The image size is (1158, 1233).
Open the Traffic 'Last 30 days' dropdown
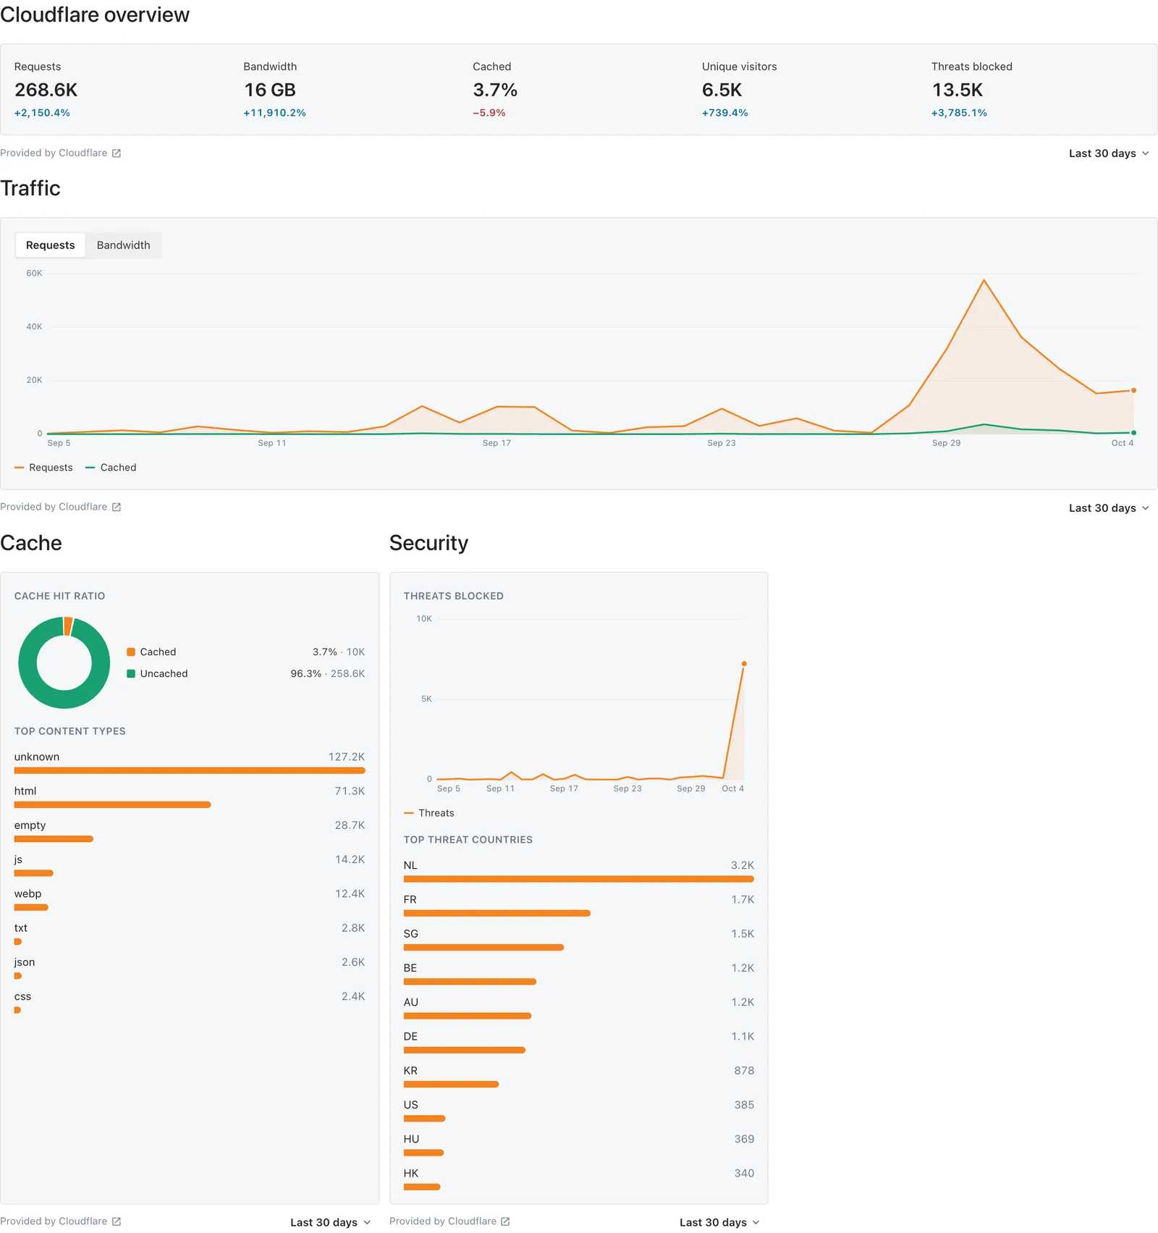click(1109, 508)
